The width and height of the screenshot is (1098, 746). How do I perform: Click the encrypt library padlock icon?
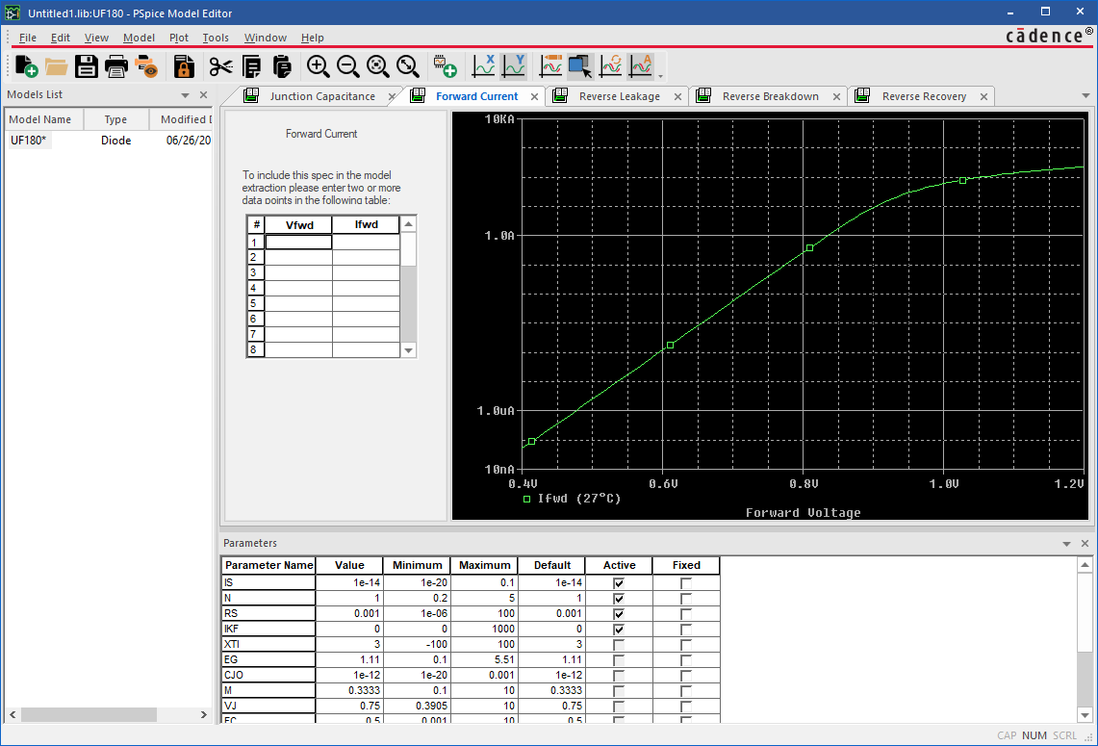(184, 66)
